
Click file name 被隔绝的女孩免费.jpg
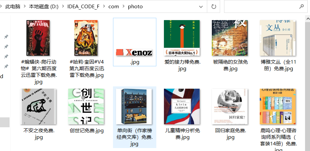coord(230,65)
